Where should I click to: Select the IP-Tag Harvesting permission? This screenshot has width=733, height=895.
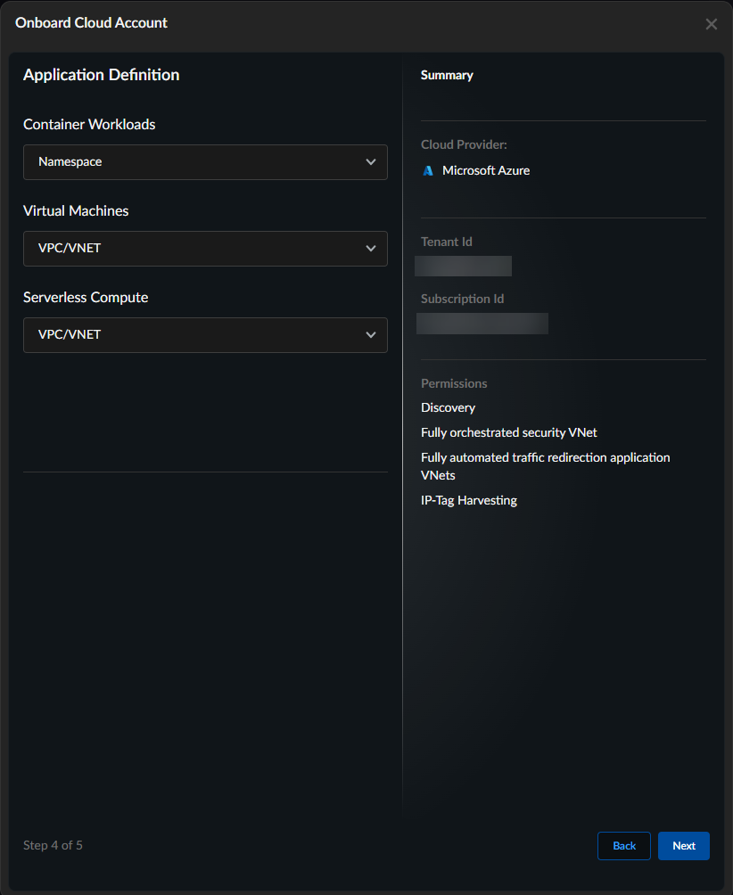pos(468,500)
